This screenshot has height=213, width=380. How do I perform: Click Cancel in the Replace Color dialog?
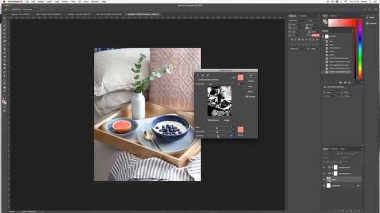point(251,81)
